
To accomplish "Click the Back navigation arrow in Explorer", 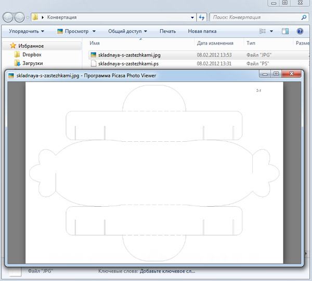I will point(8,17).
